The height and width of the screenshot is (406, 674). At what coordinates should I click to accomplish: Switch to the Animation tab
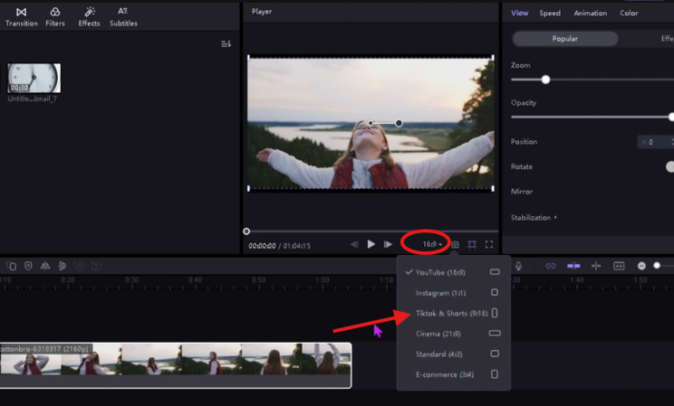590,13
